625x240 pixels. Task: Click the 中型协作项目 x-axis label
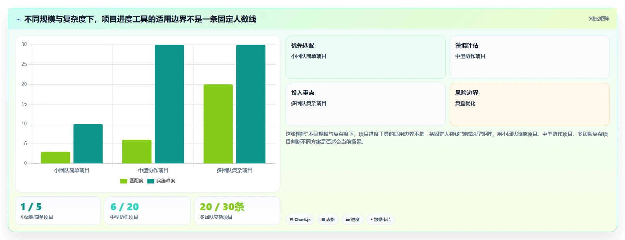tap(153, 170)
